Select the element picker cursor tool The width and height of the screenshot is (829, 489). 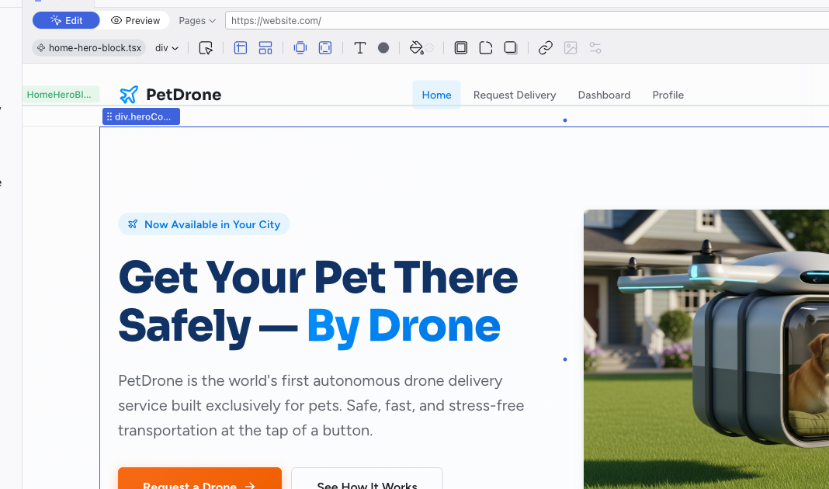pyautogui.click(x=206, y=48)
